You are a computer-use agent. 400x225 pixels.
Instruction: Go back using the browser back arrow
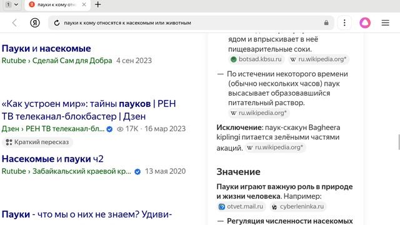pos(14,23)
